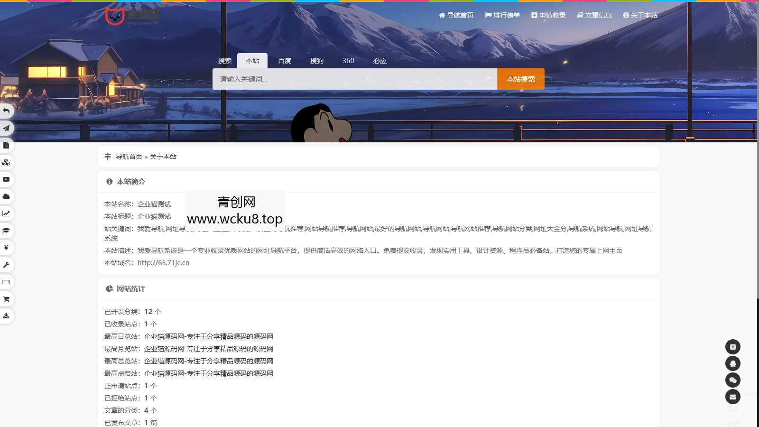The image size is (759, 427).
Task: Open the paper plane navigation icon
Action: click(6, 128)
